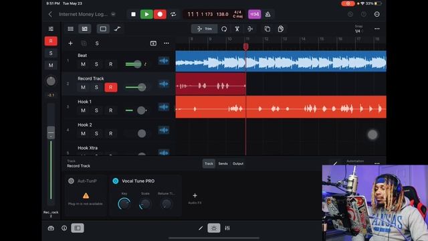Toggle red R button in left channel strip
Screen dimensions: 428x241
51,41
